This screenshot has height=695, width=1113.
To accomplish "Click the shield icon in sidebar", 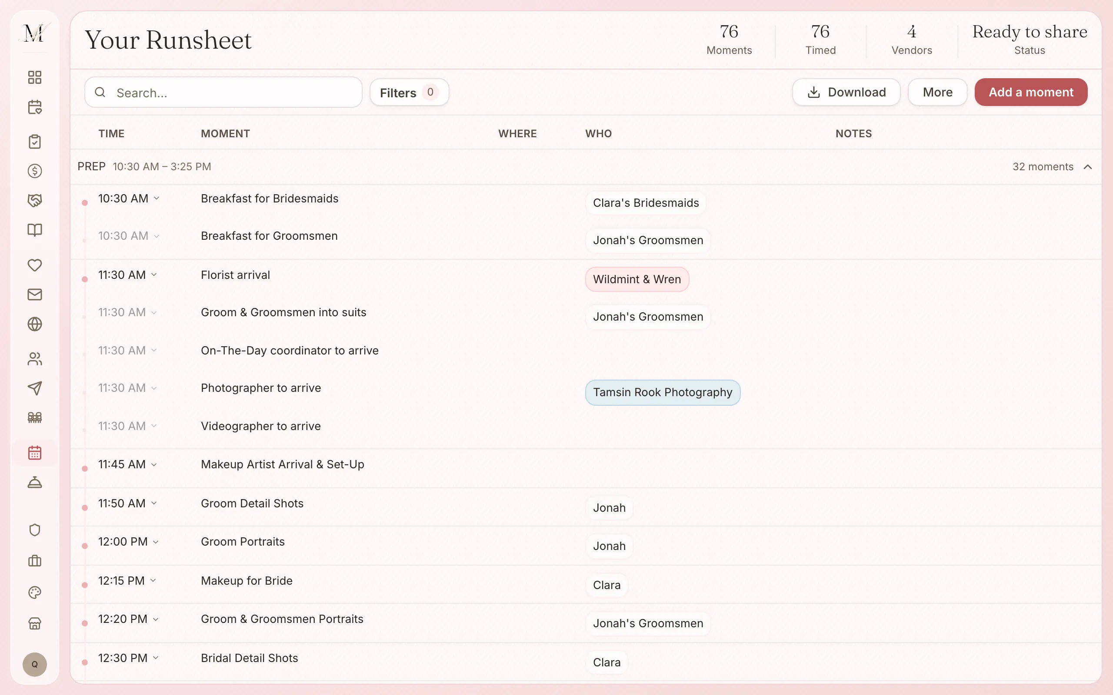I will point(34,530).
